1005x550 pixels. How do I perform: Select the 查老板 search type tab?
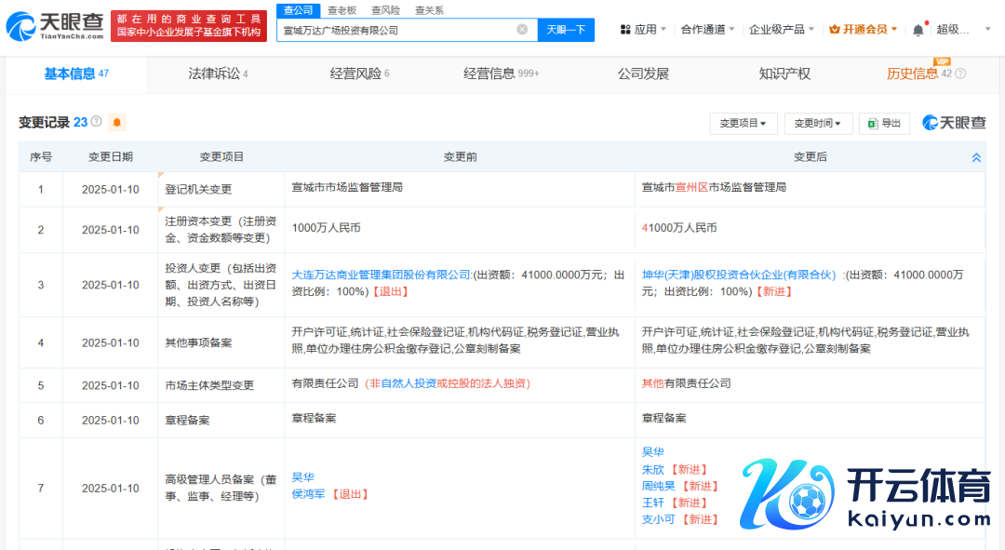[342, 10]
